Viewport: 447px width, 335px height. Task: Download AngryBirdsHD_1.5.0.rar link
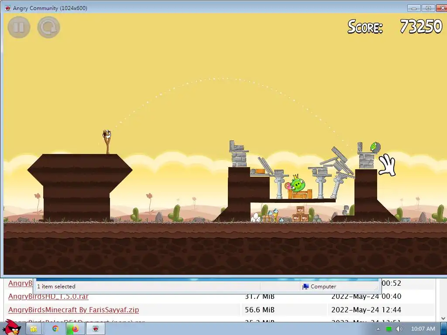tap(48, 296)
